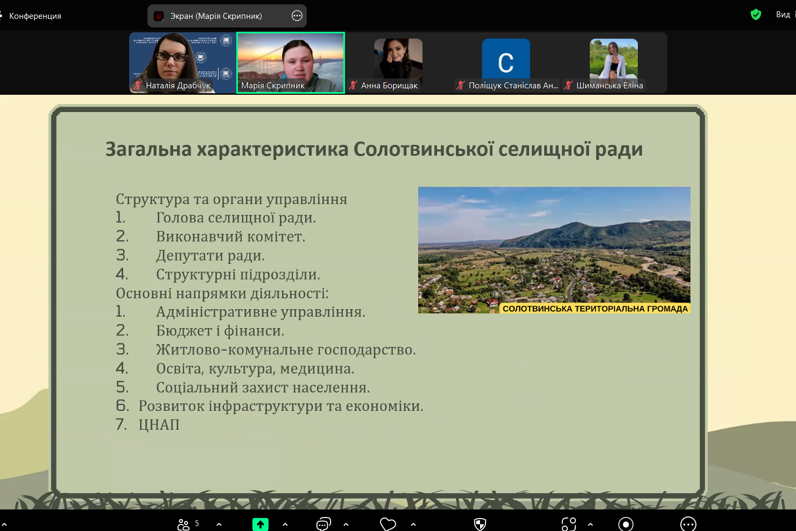Expand the arrow next to chat icon
This screenshot has width=796, height=531.
click(x=346, y=524)
